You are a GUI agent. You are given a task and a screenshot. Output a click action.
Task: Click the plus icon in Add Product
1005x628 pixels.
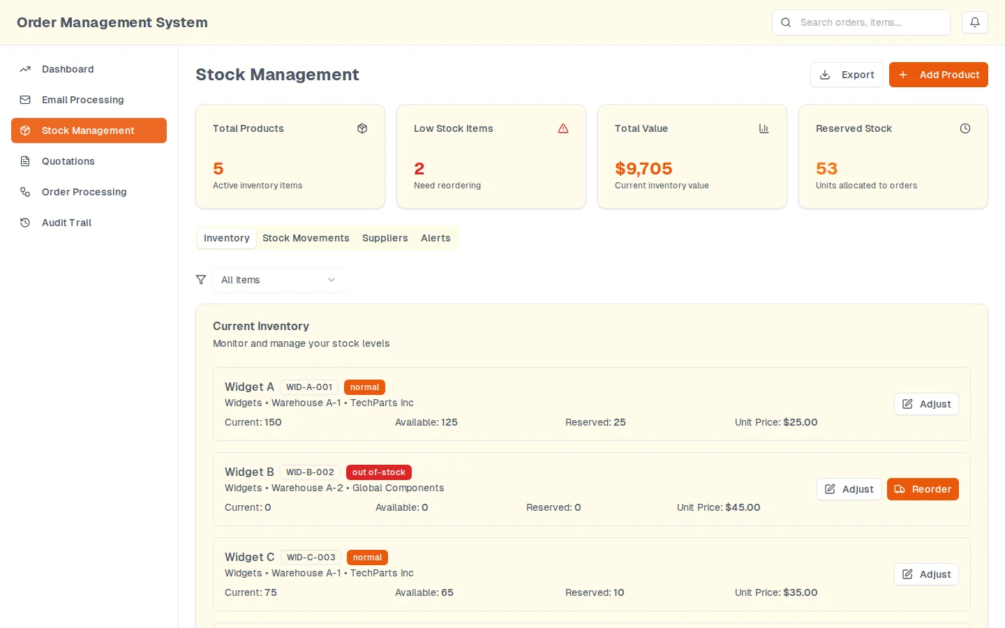[x=903, y=75]
